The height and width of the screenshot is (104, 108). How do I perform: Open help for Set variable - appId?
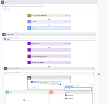click(x=66, y=44)
